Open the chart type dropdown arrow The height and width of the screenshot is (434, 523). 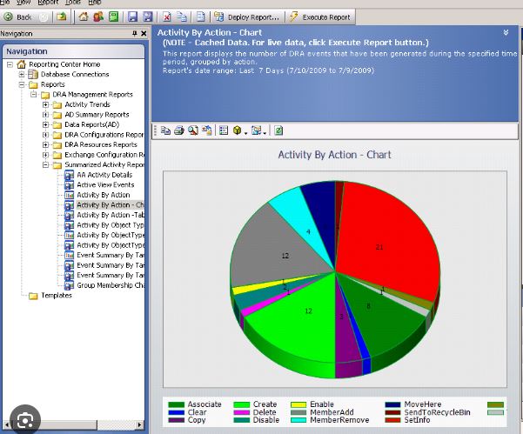click(265, 132)
